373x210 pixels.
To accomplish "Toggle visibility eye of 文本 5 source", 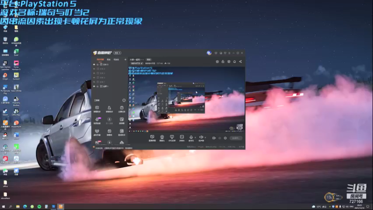I will (94, 64).
